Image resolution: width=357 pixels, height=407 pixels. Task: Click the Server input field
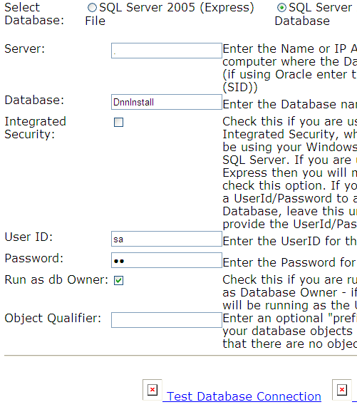click(167, 51)
